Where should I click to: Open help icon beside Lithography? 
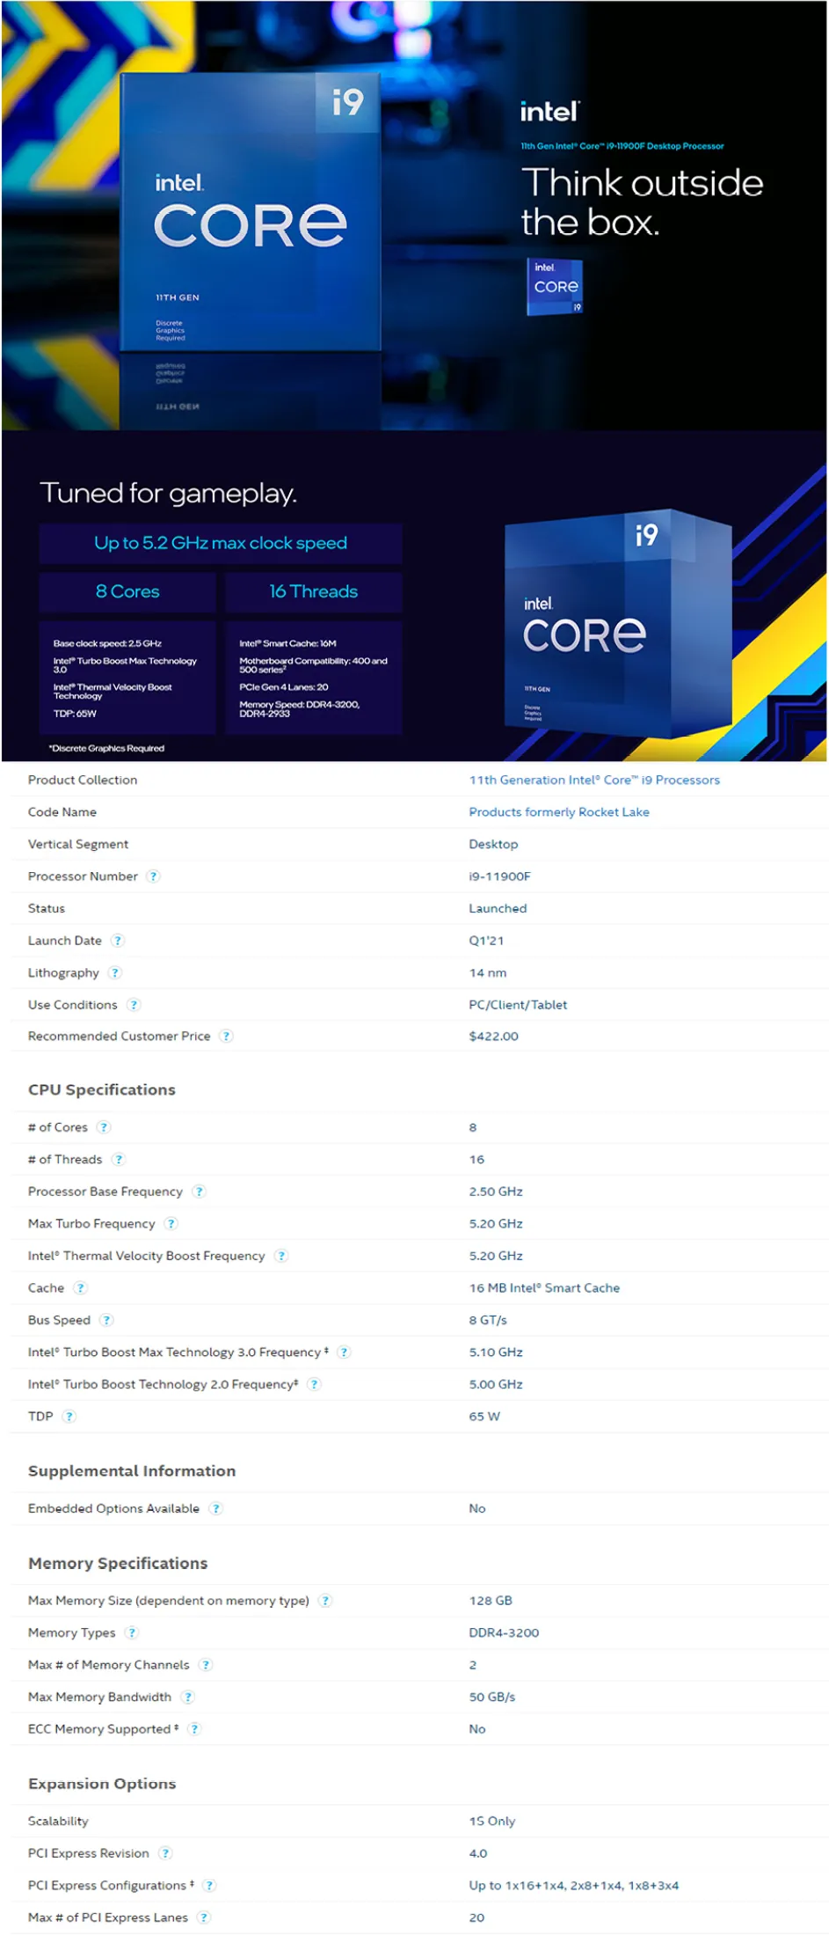(115, 972)
